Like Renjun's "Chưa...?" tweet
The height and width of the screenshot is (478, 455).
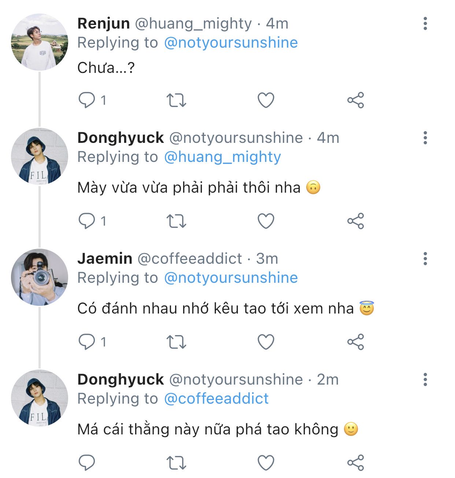266,100
